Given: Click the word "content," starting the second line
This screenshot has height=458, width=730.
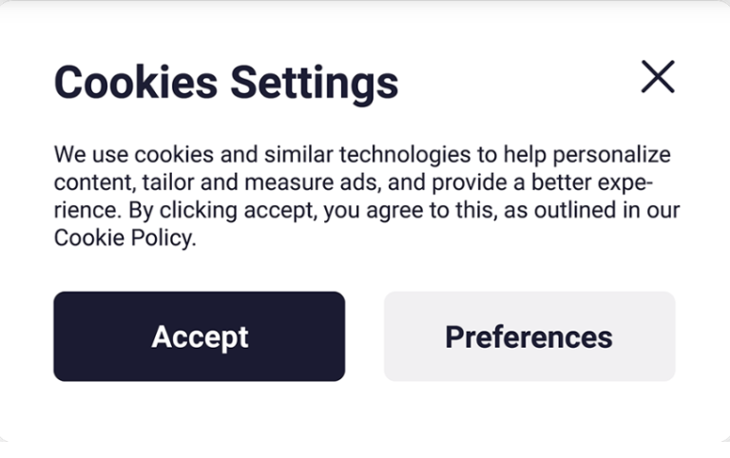Looking at the screenshot, I should 90,182.
